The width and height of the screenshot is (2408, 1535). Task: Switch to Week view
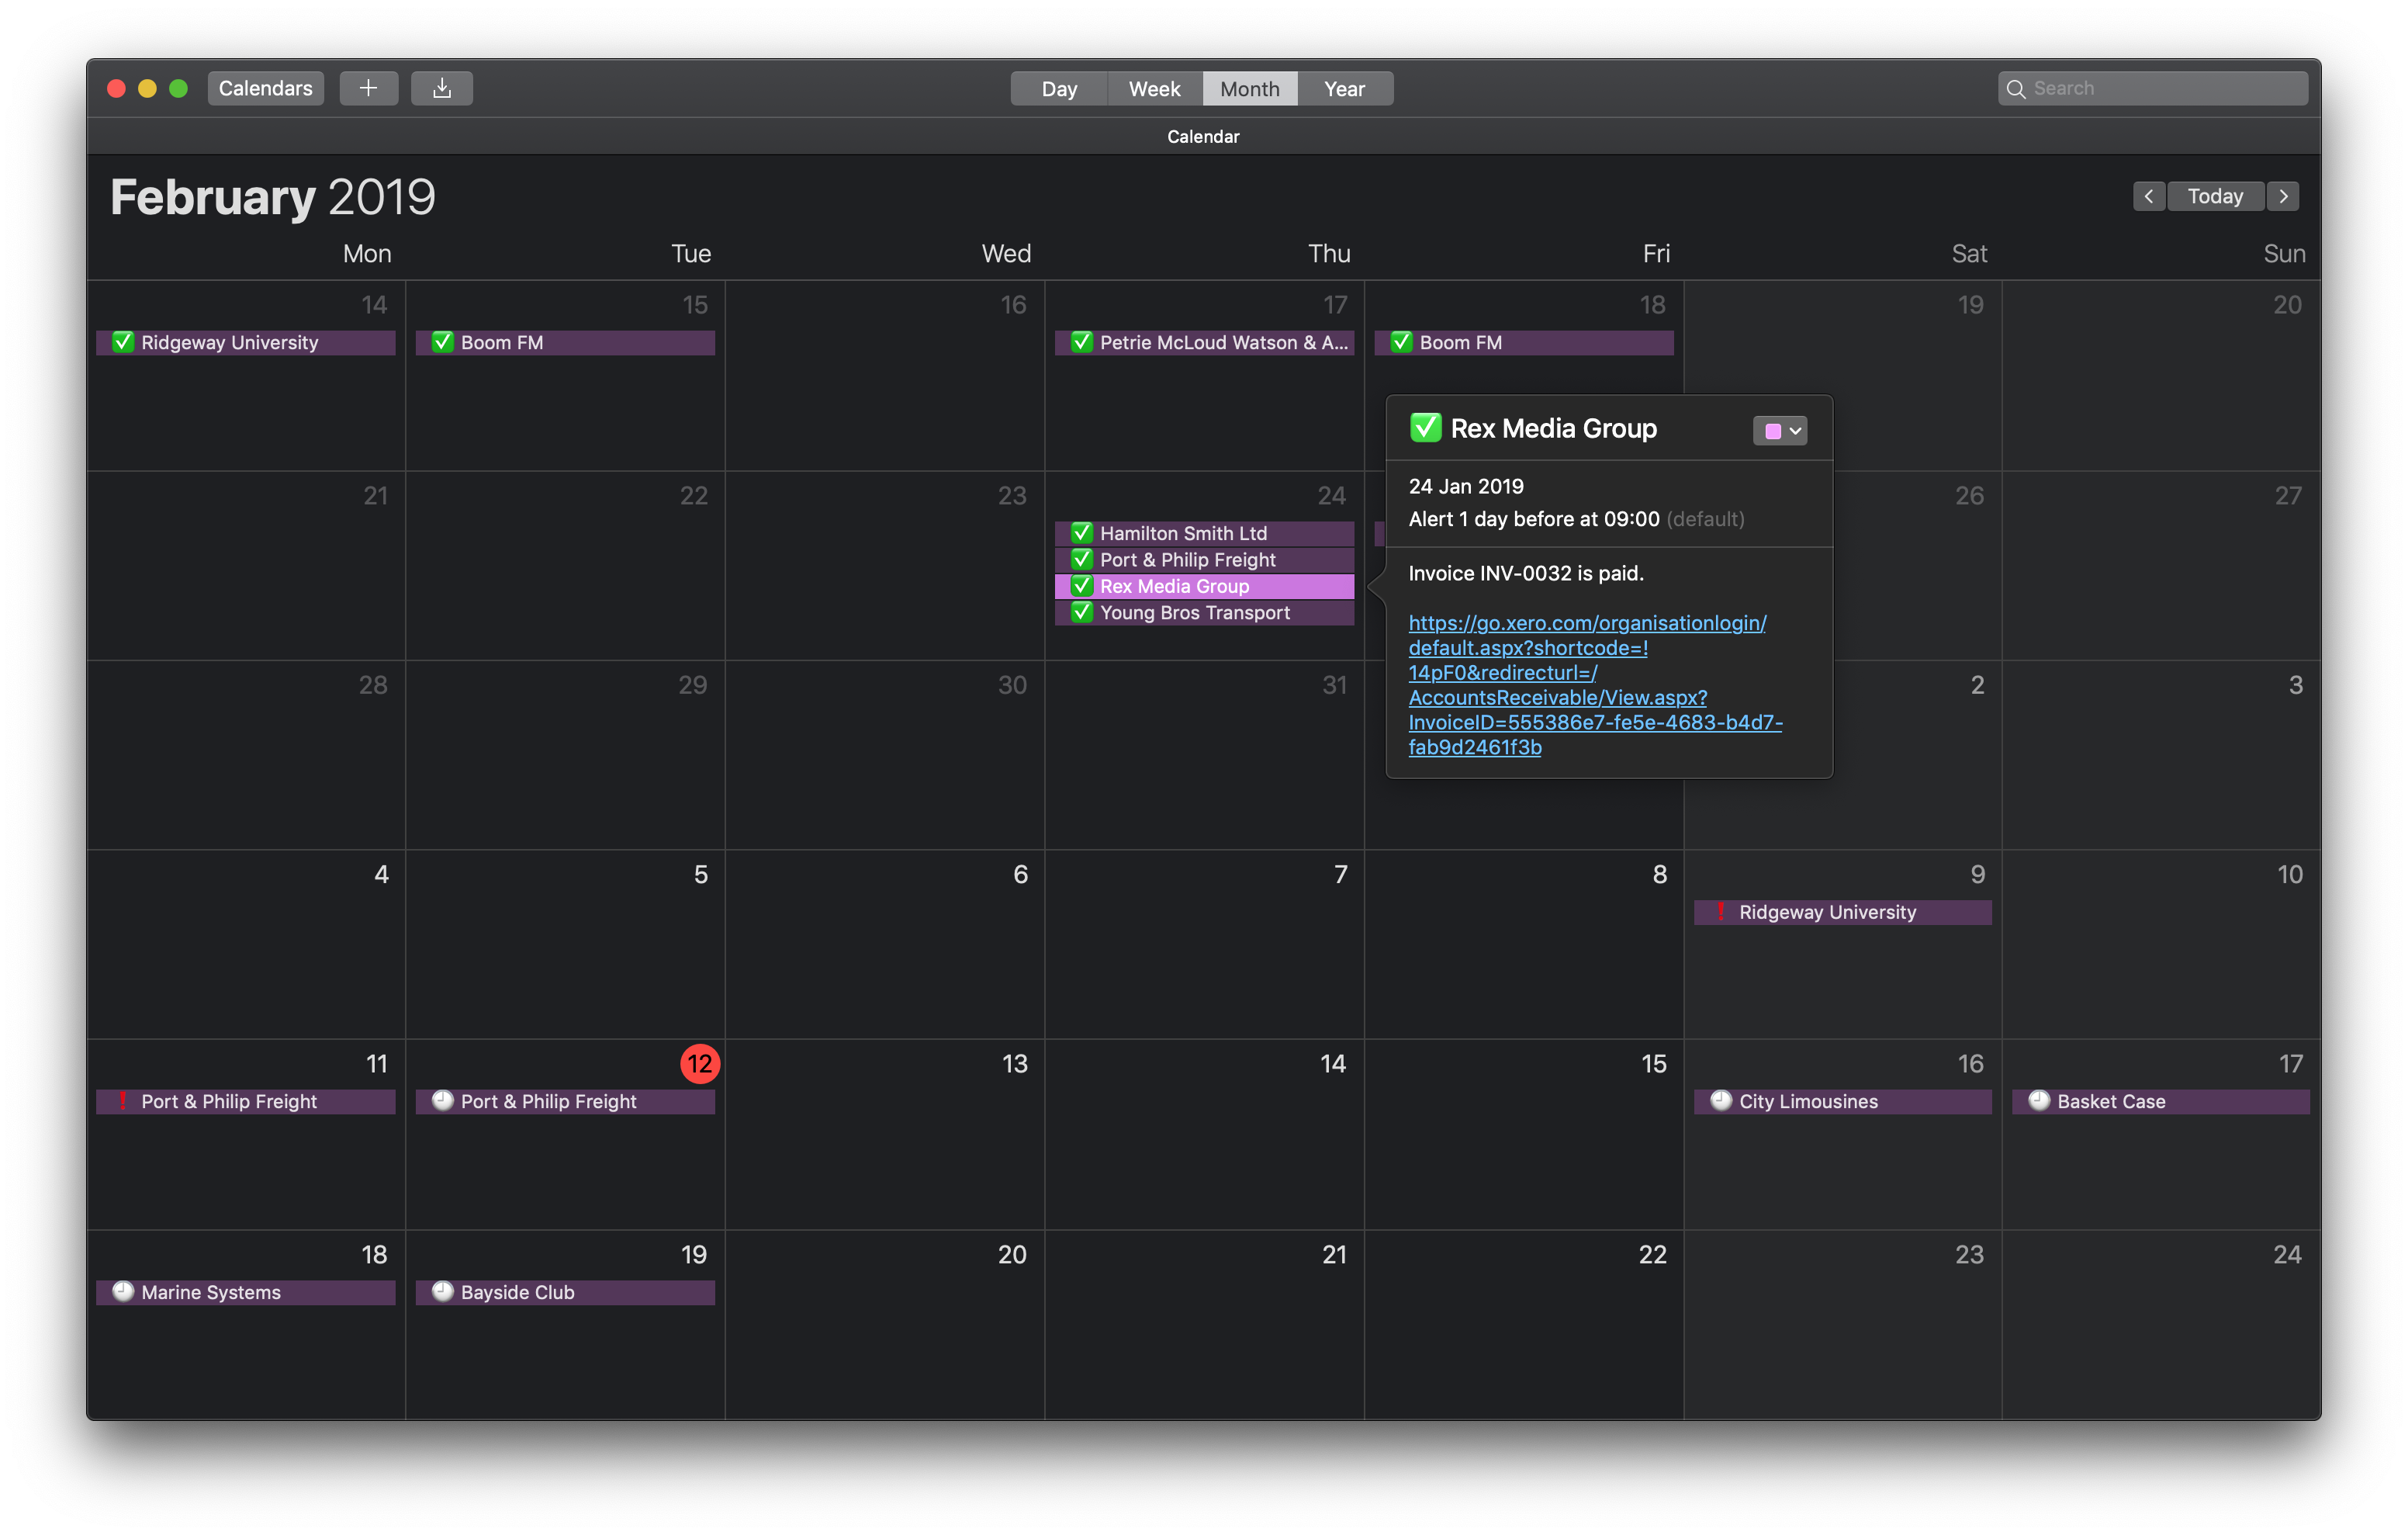point(1154,89)
